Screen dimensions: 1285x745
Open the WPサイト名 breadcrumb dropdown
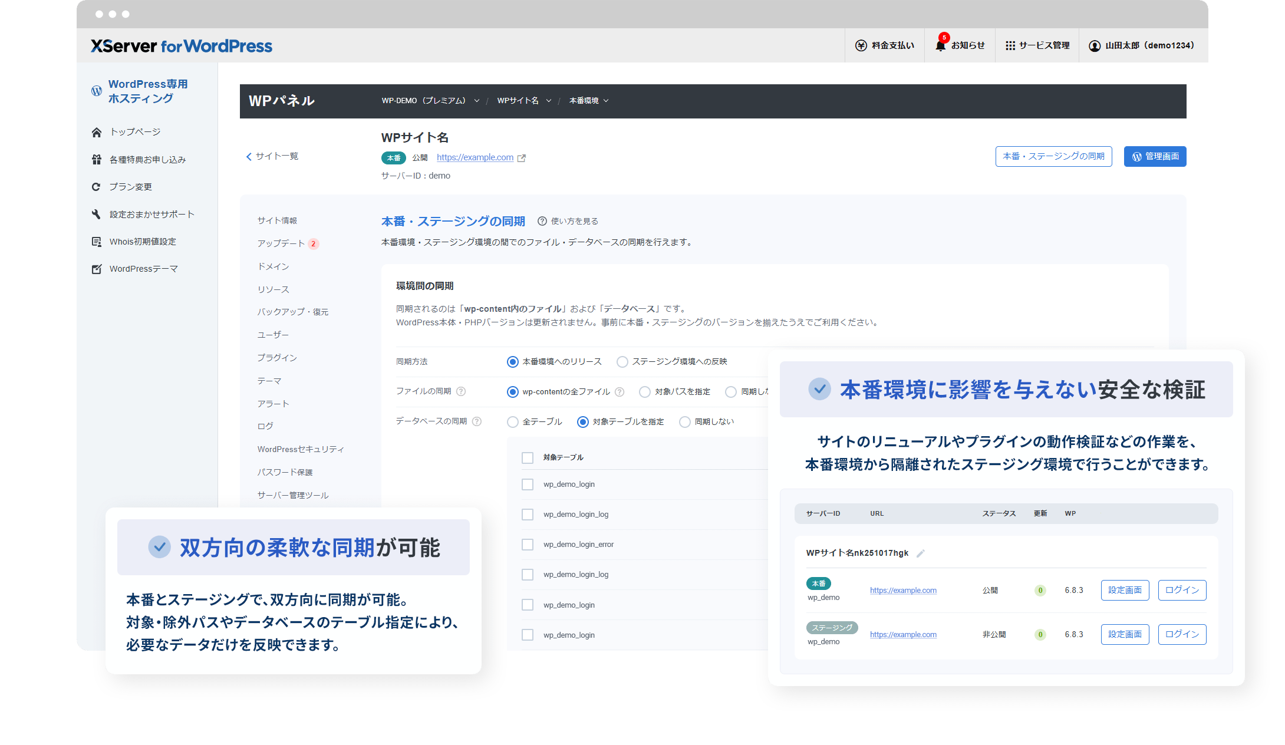(x=524, y=101)
